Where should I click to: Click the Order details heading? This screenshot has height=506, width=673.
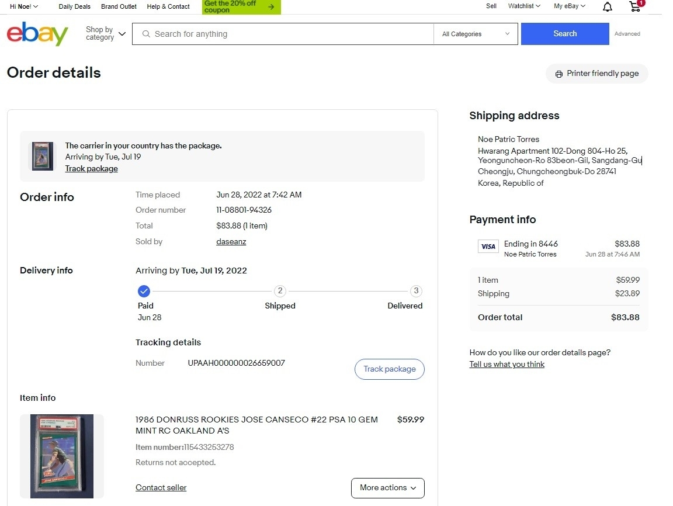[x=54, y=72]
